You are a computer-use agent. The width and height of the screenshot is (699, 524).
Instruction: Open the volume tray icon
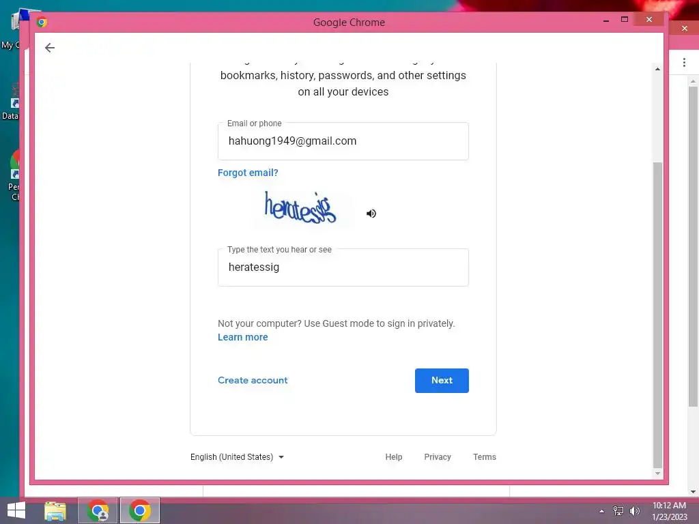click(x=634, y=511)
